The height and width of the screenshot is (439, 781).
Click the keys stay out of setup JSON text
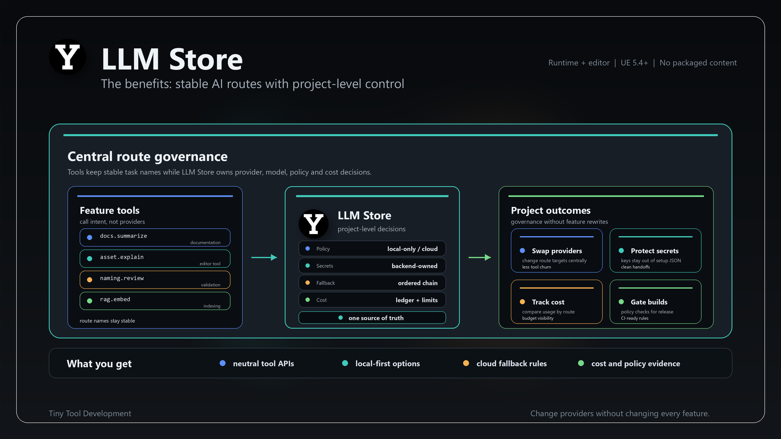pos(650,261)
